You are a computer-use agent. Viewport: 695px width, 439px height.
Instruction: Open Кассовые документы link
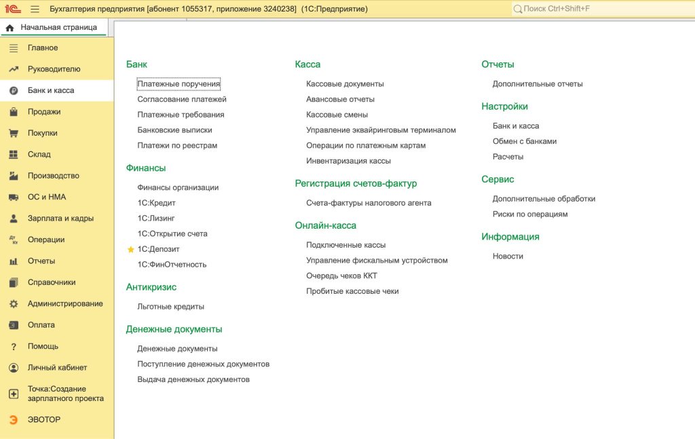click(x=345, y=83)
